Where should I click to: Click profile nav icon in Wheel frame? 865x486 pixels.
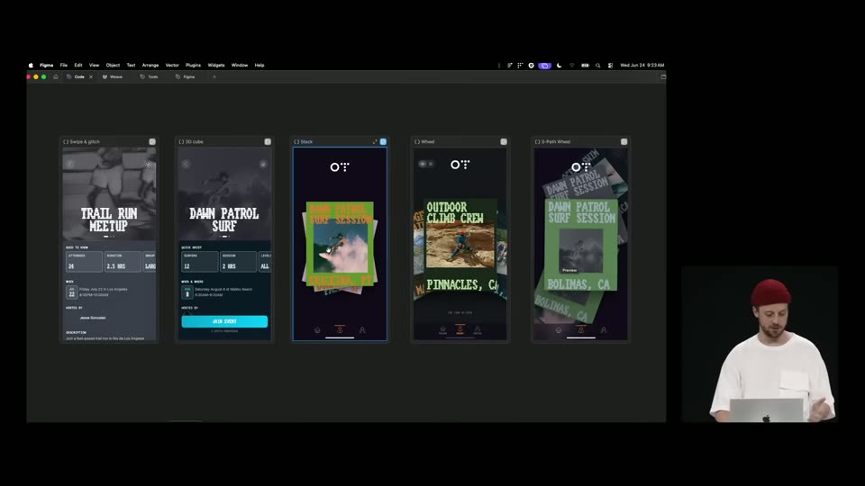[x=478, y=329]
